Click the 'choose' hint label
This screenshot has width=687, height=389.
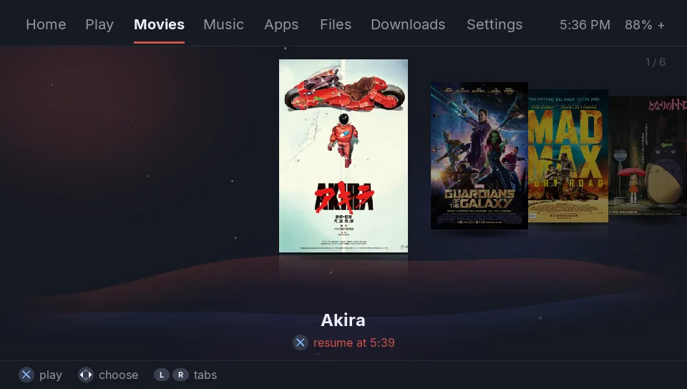click(118, 375)
